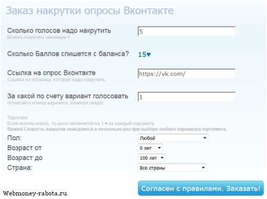Open the Пол gender dropdown
Viewport: 267px width, 199px height.
173,138
